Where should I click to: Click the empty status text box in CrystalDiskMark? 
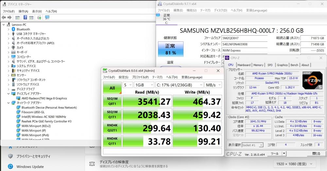[x=163, y=151]
